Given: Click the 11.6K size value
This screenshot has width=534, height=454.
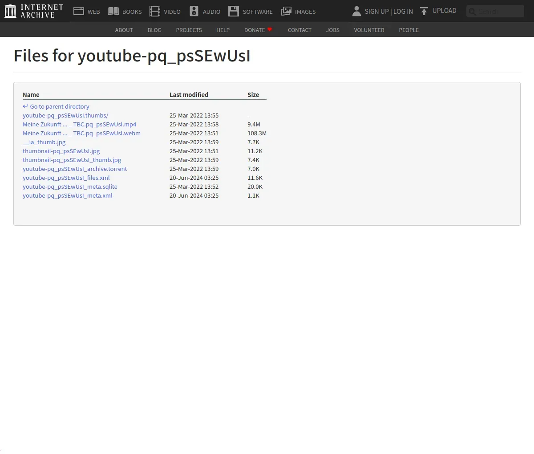Looking at the screenshot, I should (255, 178).
